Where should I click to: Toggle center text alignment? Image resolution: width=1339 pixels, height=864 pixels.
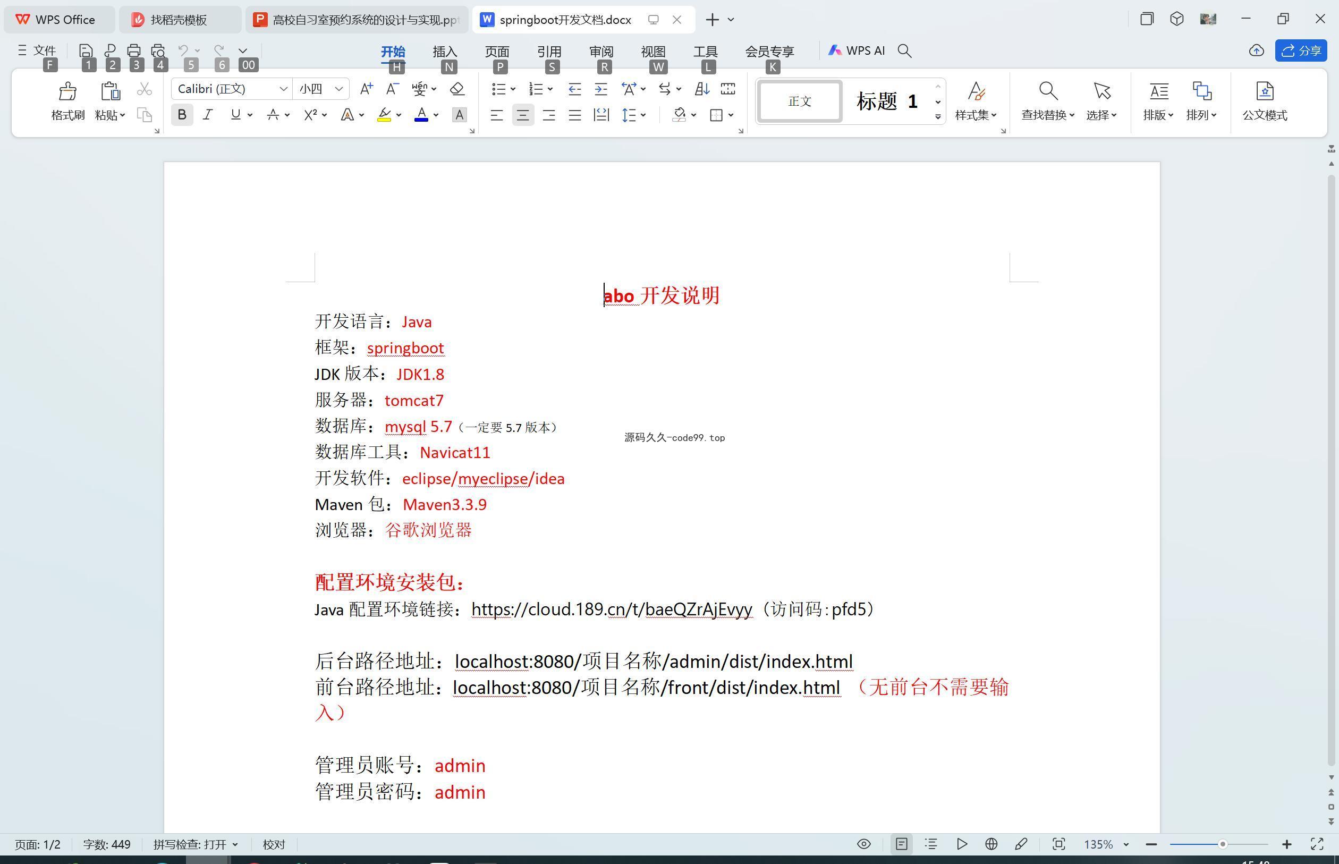pyautogui.click(x=523, y=115)
